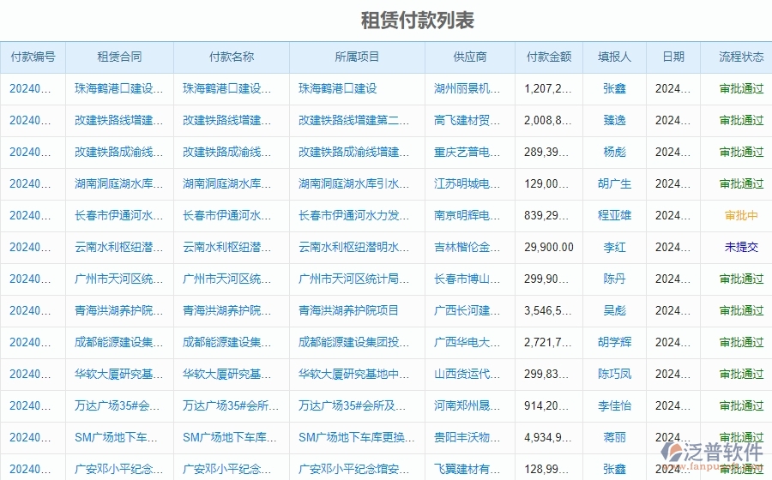Select filler name 蒋丽
The height and width of the screenshot is (480, 772).
[614, 438]
